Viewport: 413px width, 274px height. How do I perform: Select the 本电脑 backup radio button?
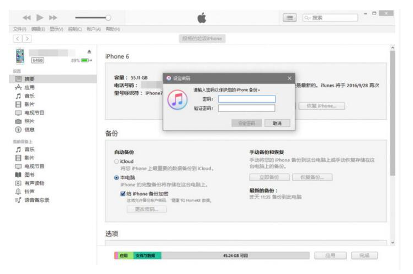117,177
